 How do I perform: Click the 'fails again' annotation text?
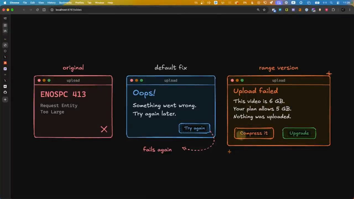pyautogui.click(x=157, y=150)
